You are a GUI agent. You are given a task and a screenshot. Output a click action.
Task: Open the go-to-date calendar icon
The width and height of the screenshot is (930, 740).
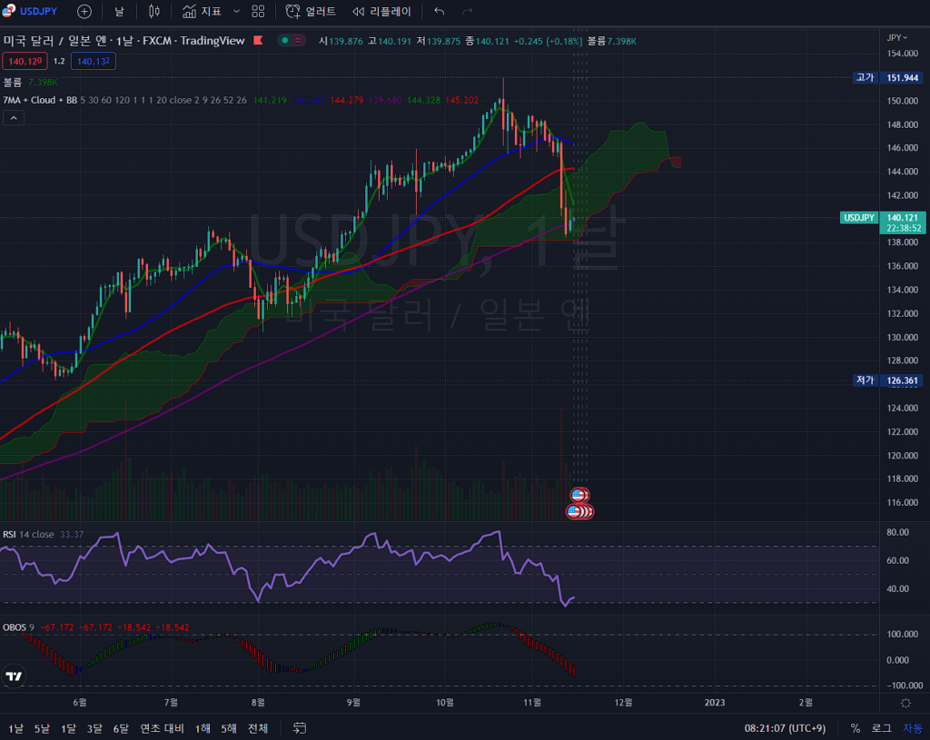coord(301,728)
